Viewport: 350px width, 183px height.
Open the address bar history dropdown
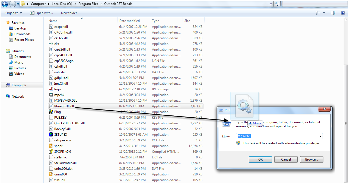271,4
